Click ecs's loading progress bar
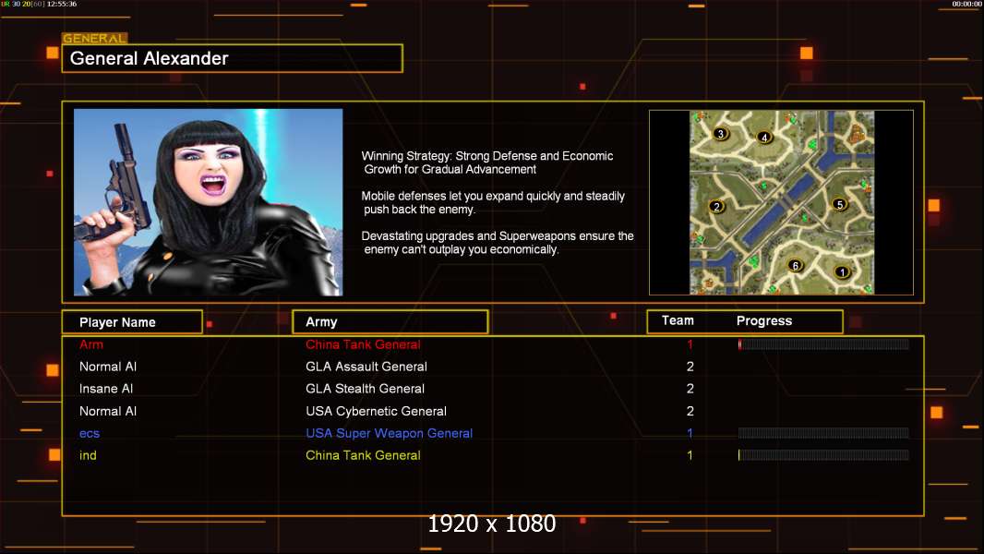Screen dimensions: 984x554 click(823, 433)
